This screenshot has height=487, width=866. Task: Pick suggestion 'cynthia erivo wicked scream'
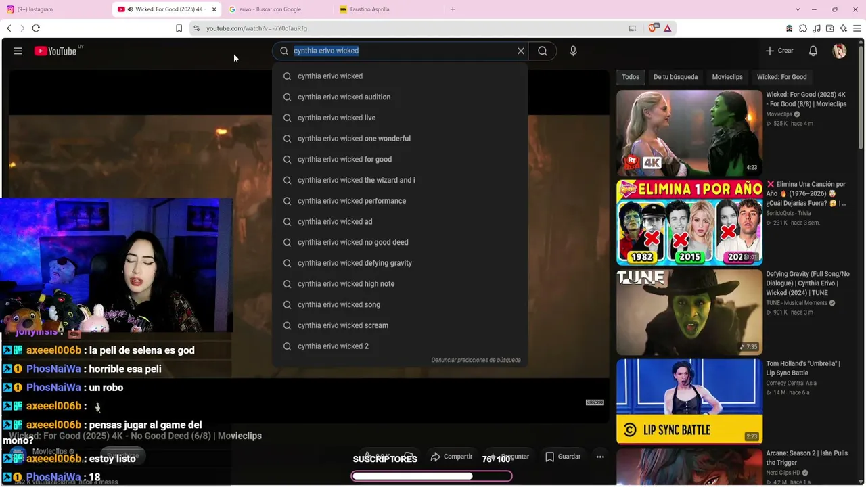click(400, 325)
